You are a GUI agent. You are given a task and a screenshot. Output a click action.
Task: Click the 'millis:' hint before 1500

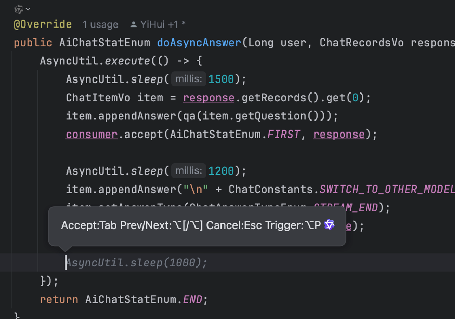point(188,79)
